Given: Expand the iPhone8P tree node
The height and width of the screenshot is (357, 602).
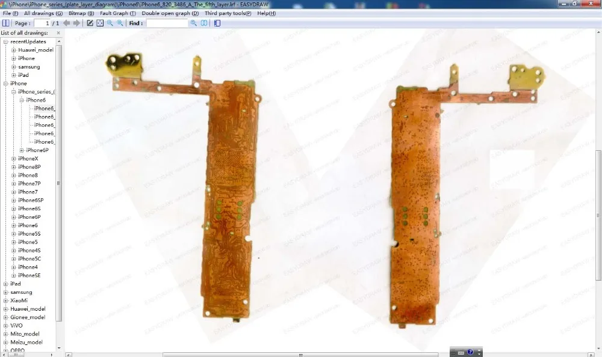Looking at the screenshot, I should coord(13,167).
